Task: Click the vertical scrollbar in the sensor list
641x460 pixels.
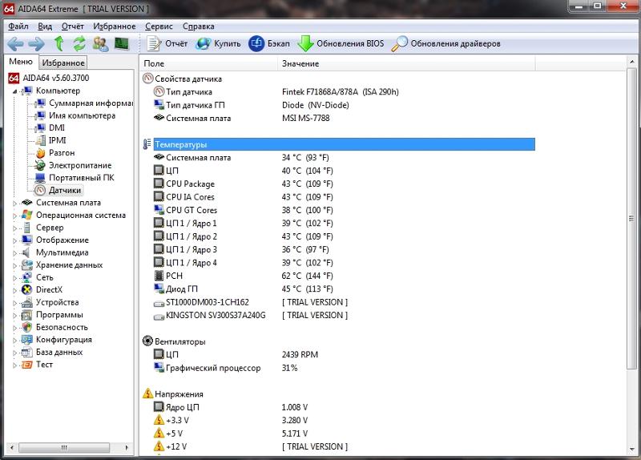Action: [631, 219]
